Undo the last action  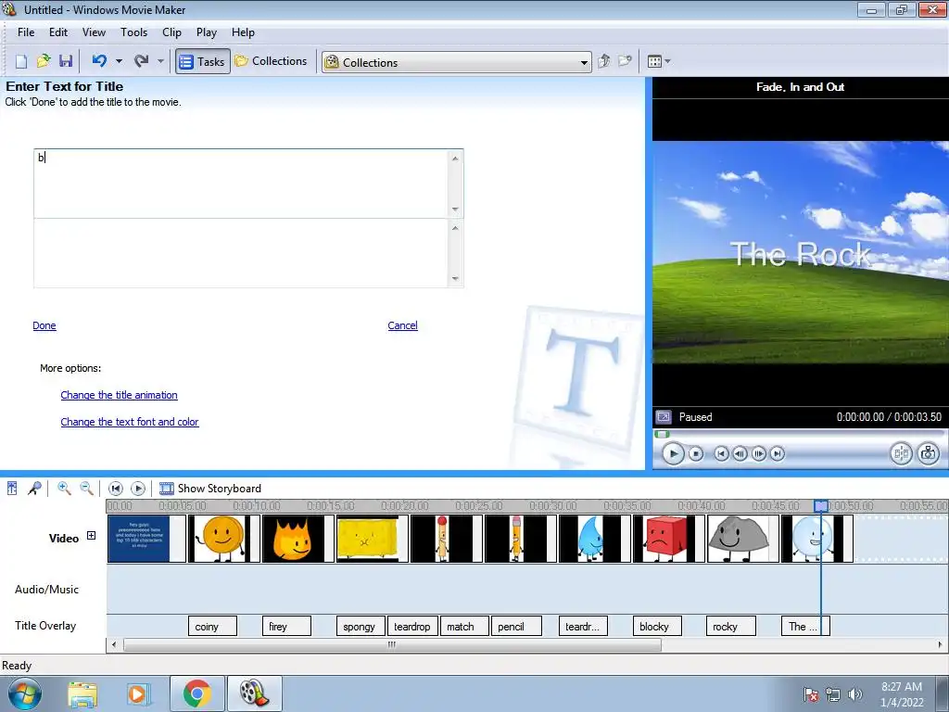pos(99,60)
